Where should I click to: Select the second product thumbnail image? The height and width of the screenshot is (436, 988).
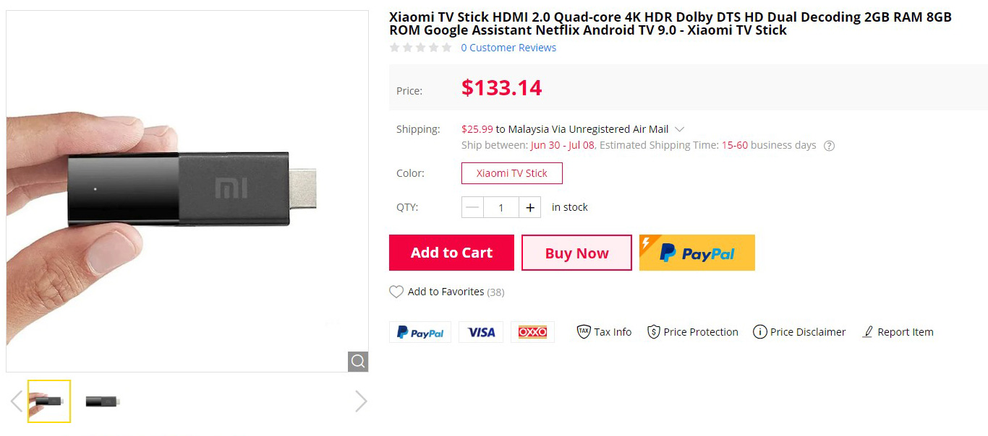[102, 401]
